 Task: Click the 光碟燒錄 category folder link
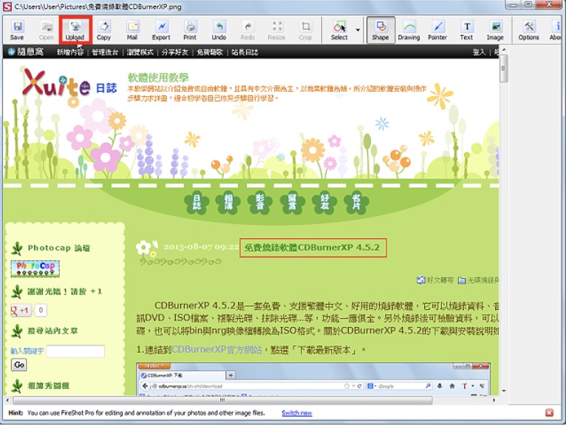click(x=478, y=280)
